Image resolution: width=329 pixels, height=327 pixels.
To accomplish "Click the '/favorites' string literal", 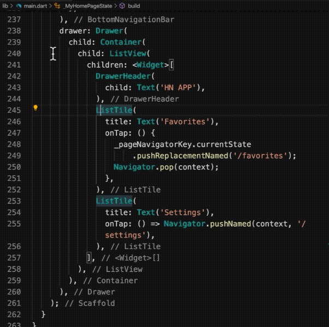I will (x=260, y=156).
